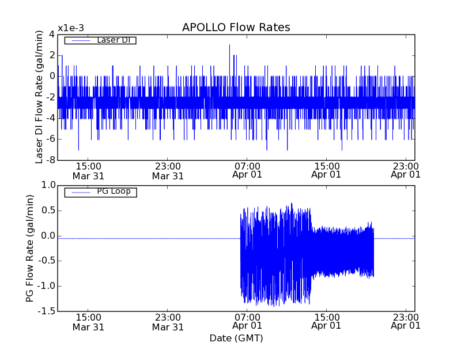This screenshot has height=346, width=461.
Task: Click the tallest Laser DI spike near 3
Action: [x=229, y=46]
